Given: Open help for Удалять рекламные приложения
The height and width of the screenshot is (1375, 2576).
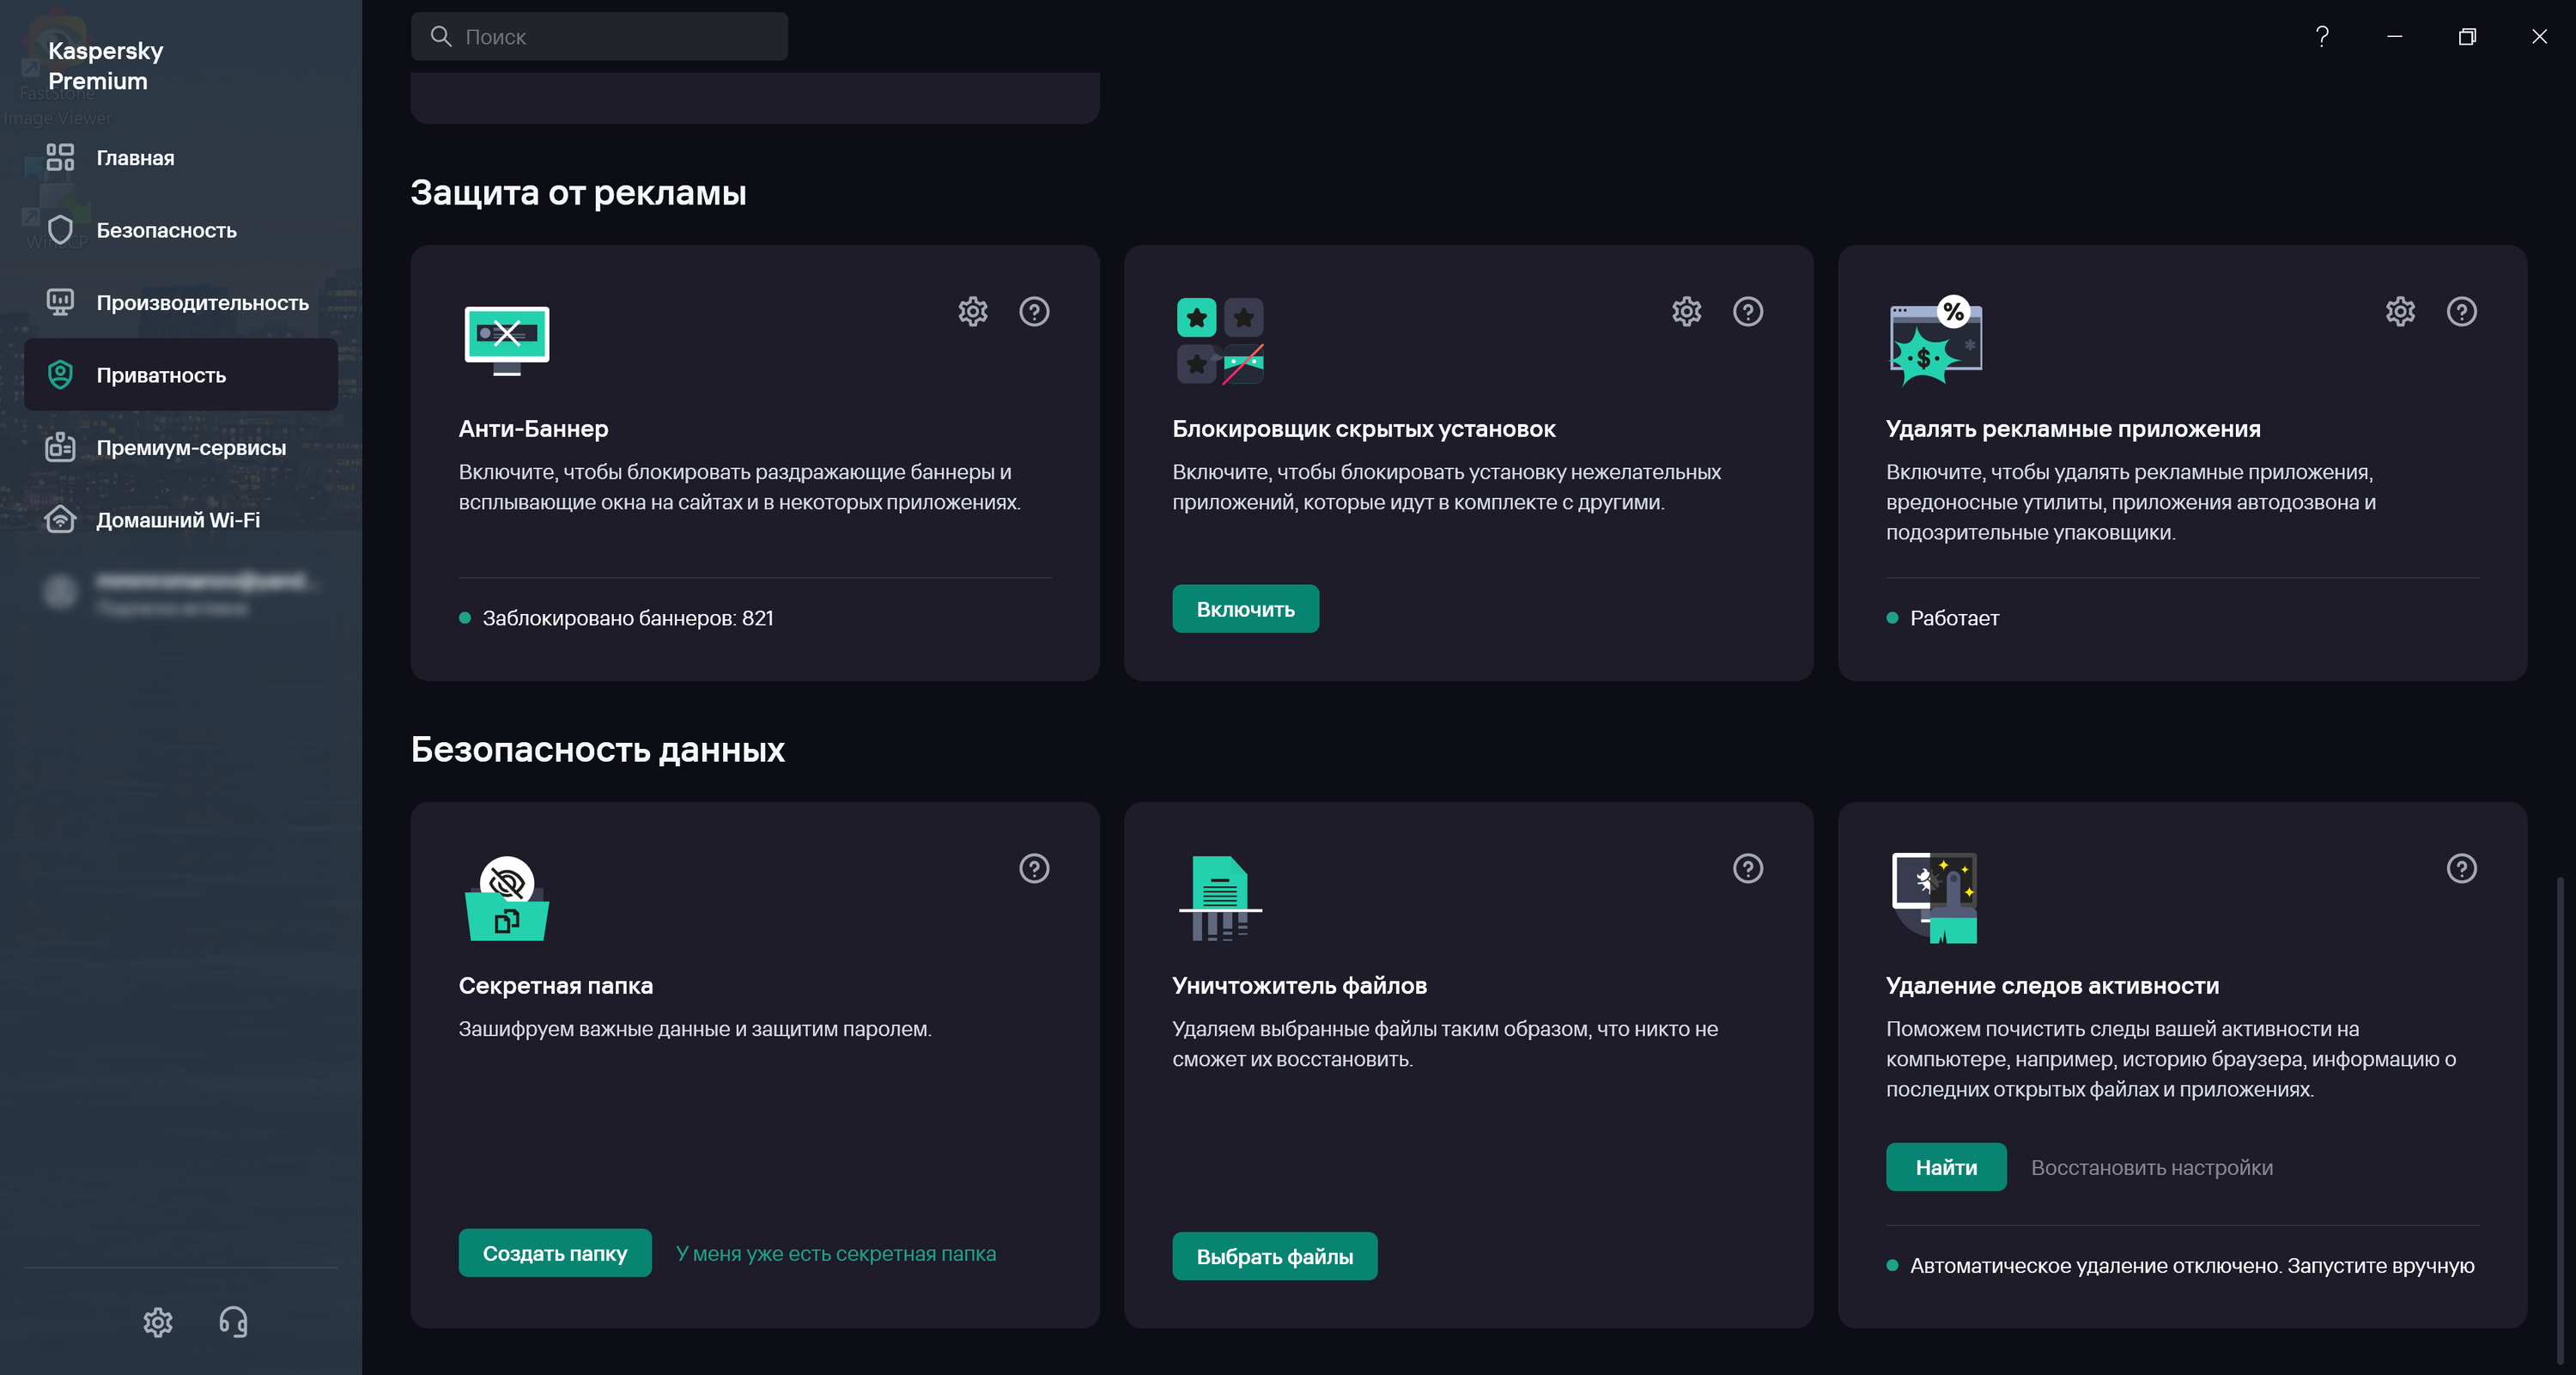Looking at the screenshot, I should point(2461,312).
